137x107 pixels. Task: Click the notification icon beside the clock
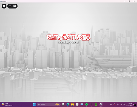click(x=135, y=105)
